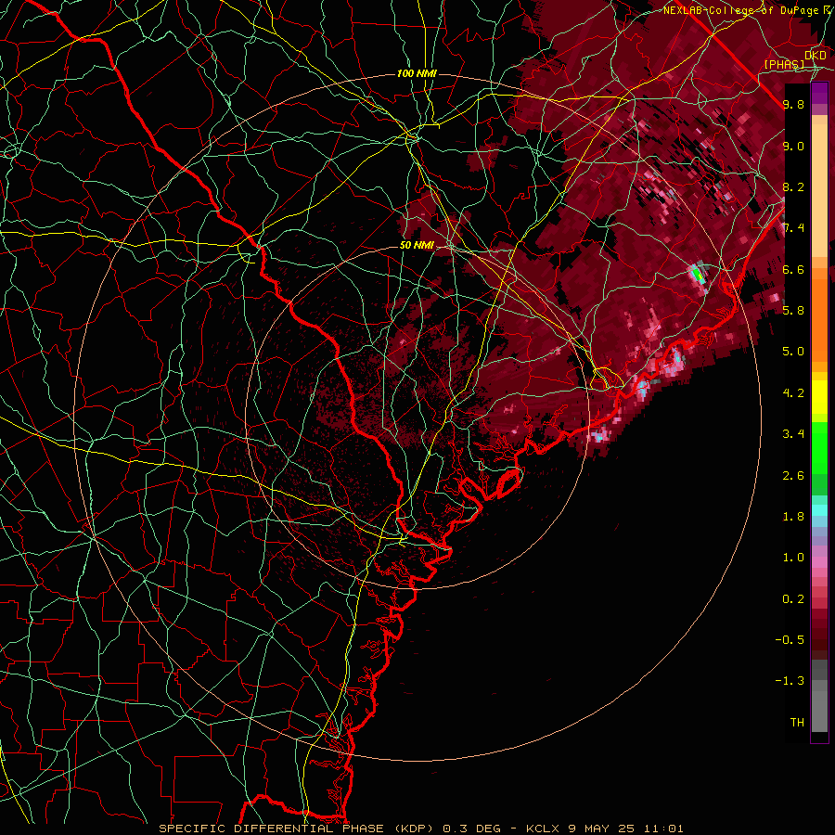Click the 5.8 value on color scale
This screenshot has width=835, height=835.
click(x=793, y=310)
